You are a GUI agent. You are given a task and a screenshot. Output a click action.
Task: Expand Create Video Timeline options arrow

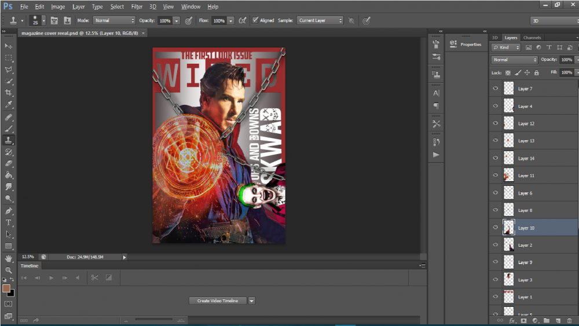click(x=251, y=301)
